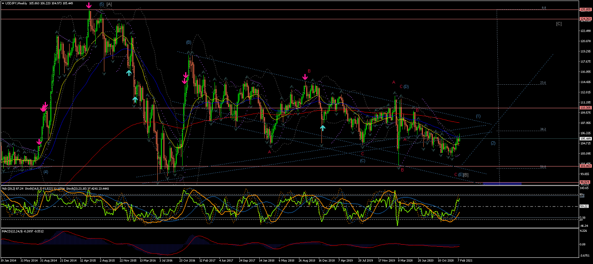The height and width of the screenshot is (264, 593).
Task: Click the (2) projected wave label
Action: tap(493, 143)
